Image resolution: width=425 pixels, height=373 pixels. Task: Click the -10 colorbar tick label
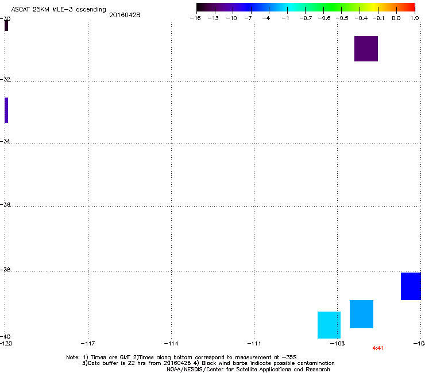[x=231, y=18]
